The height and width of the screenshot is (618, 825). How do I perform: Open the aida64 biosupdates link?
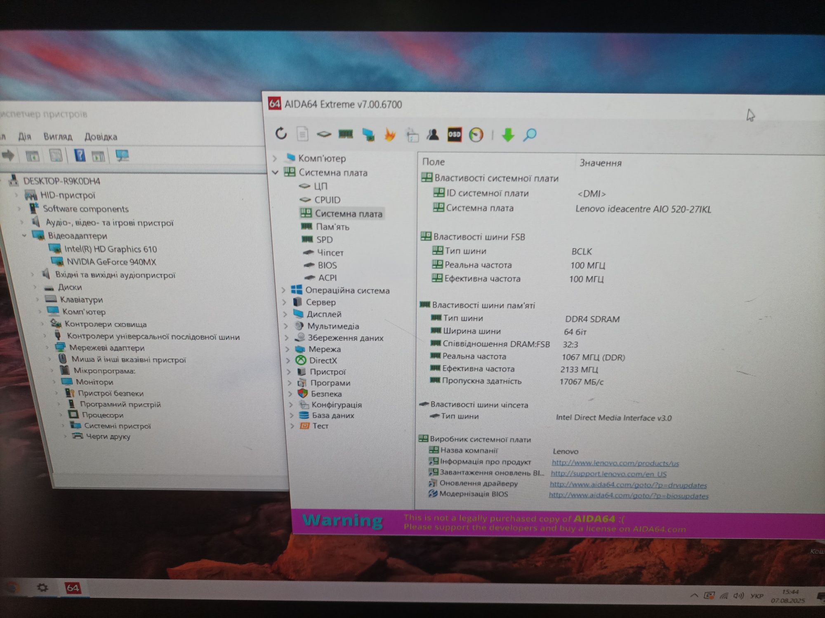[629, 496]
